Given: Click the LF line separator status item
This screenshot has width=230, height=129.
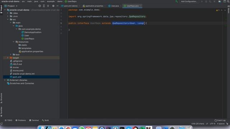Looking at the screenshot, I should point(207,124).
